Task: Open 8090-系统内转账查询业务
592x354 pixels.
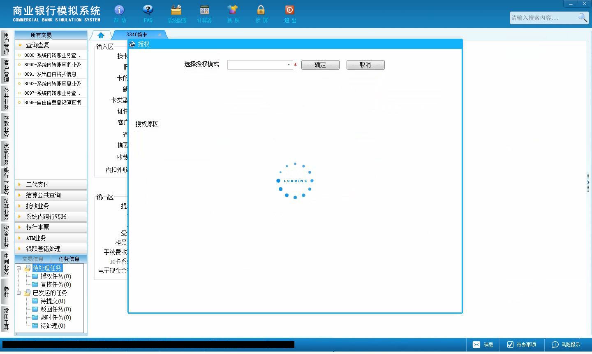Action: tap(51, 65)
